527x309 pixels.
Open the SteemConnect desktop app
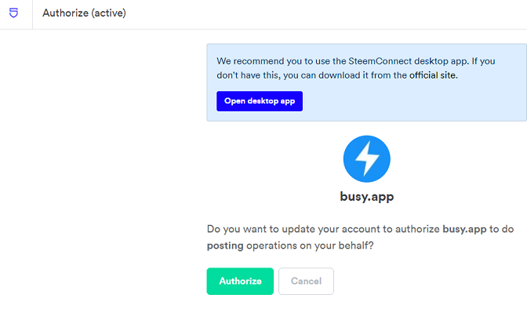point(260,101)
